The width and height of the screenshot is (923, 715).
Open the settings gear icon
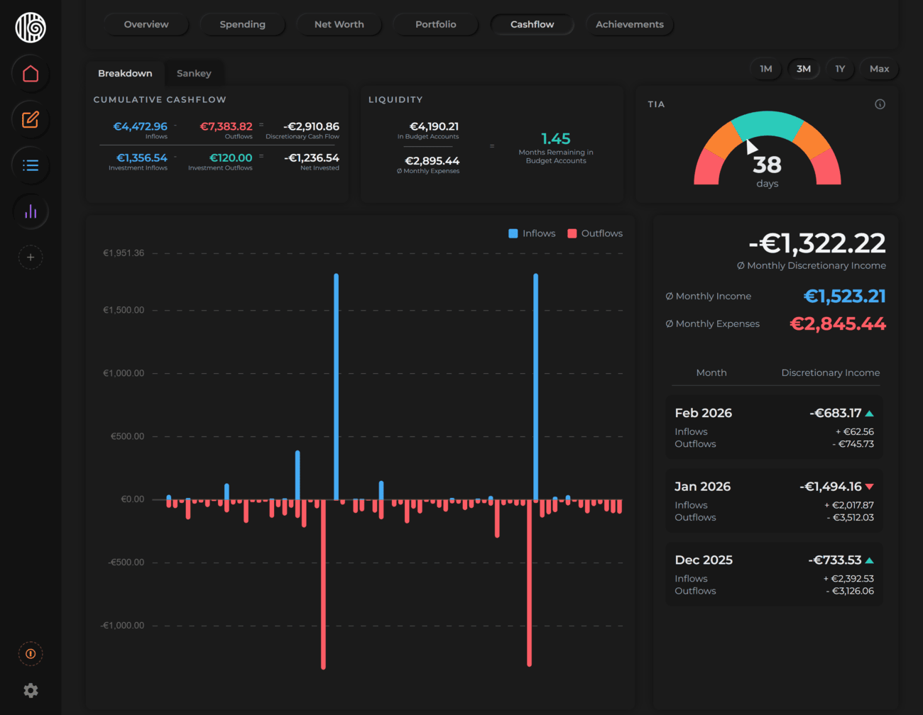31,690
